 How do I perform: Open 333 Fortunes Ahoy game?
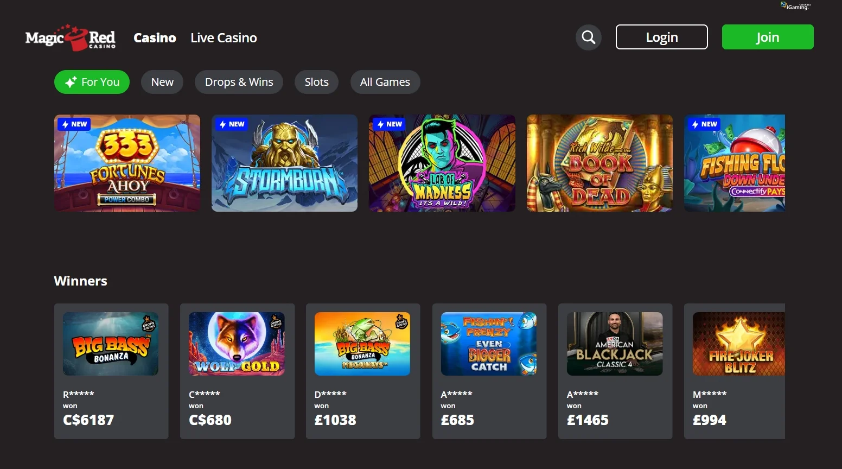coord(127,163)
